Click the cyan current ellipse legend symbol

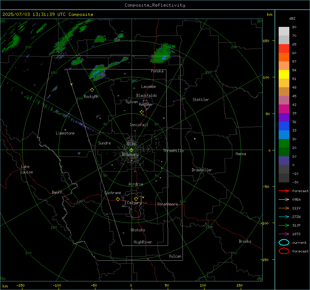(284, 242)
